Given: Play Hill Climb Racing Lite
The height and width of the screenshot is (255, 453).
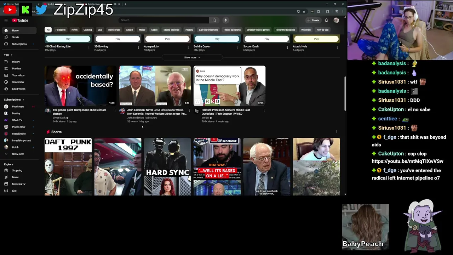Looking at the screenshot, I should (68, 39).
